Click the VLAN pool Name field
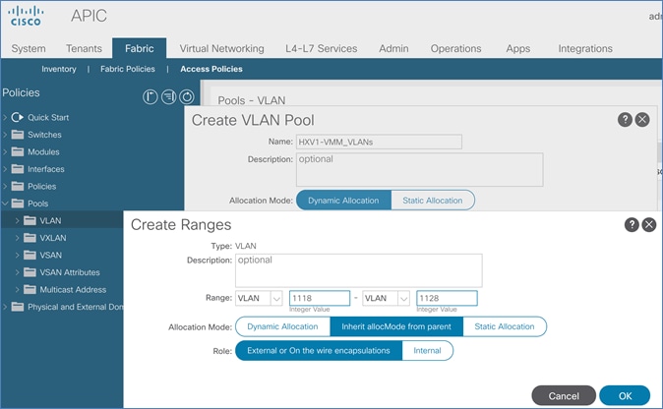Viewport: 663px width, 409px height. 379,142
